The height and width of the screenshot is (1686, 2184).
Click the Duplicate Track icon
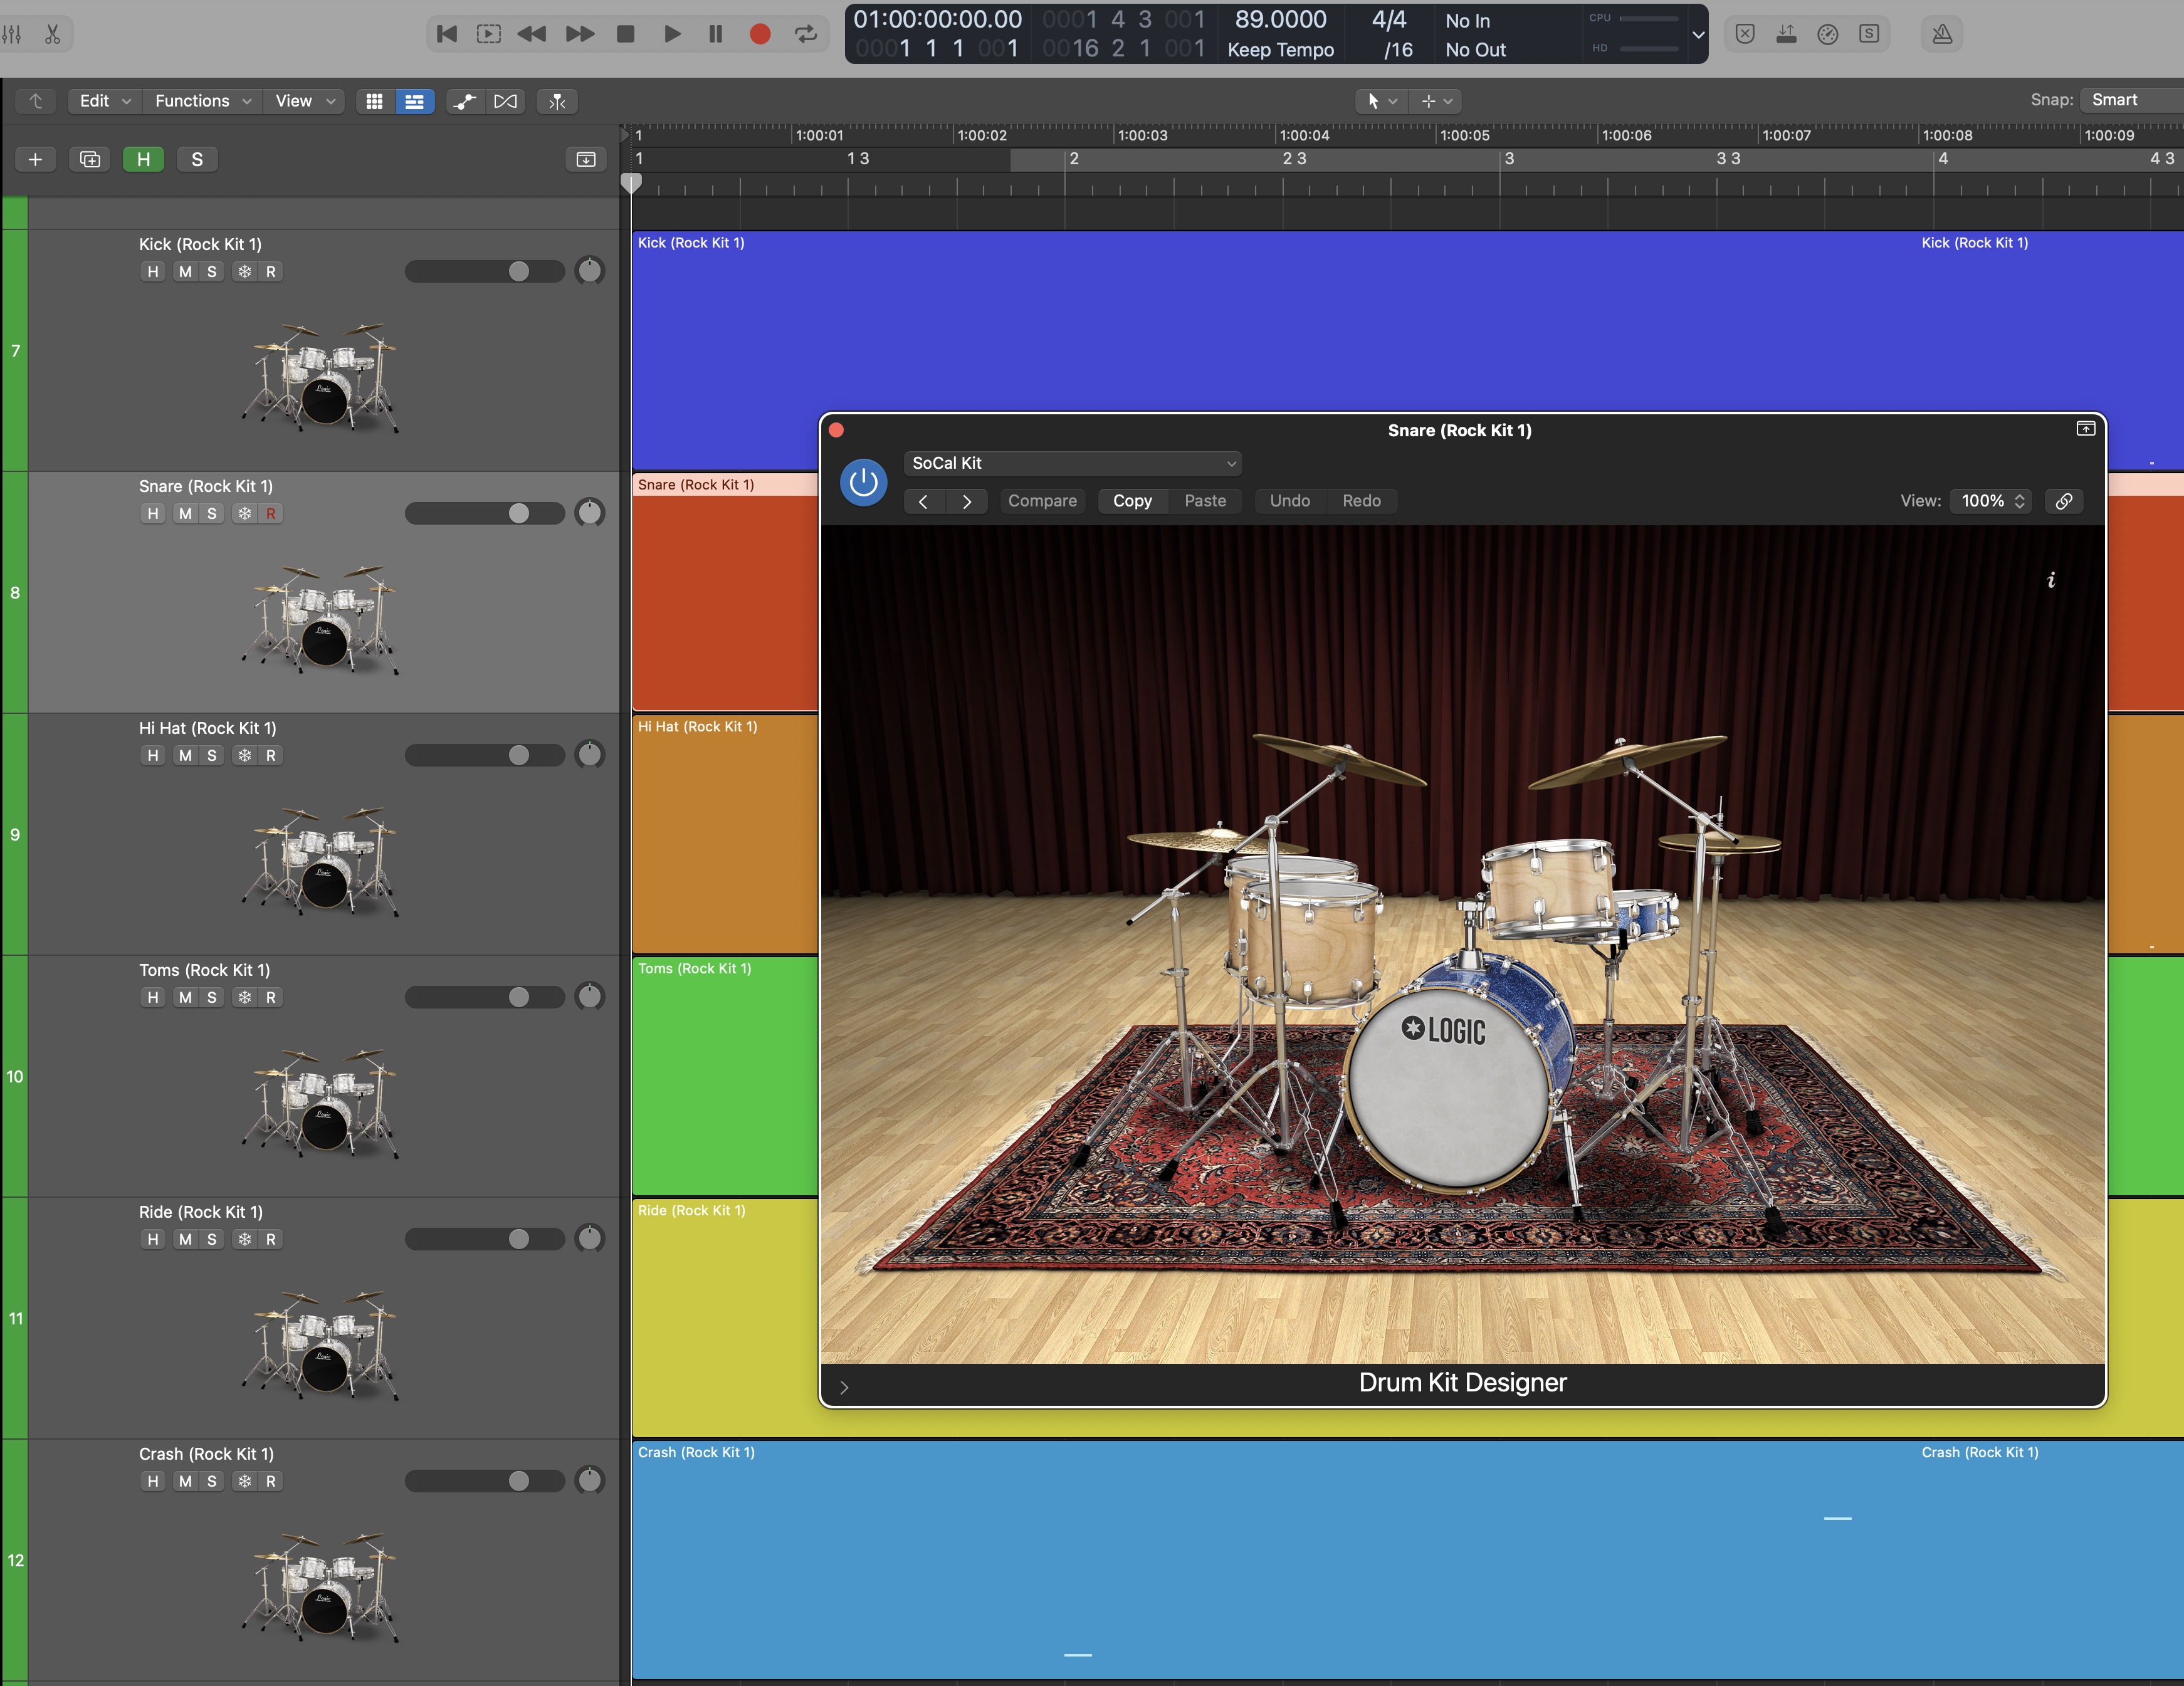click(x=90, y=159)
